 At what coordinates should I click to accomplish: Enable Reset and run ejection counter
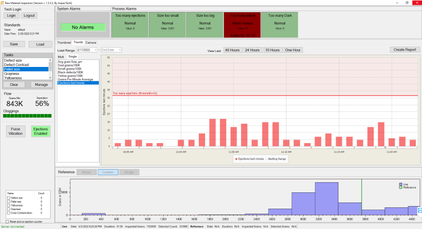(x=7, y=221)
